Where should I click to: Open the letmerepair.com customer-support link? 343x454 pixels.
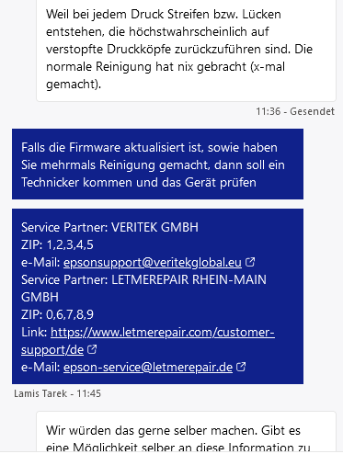click(163, 333)
